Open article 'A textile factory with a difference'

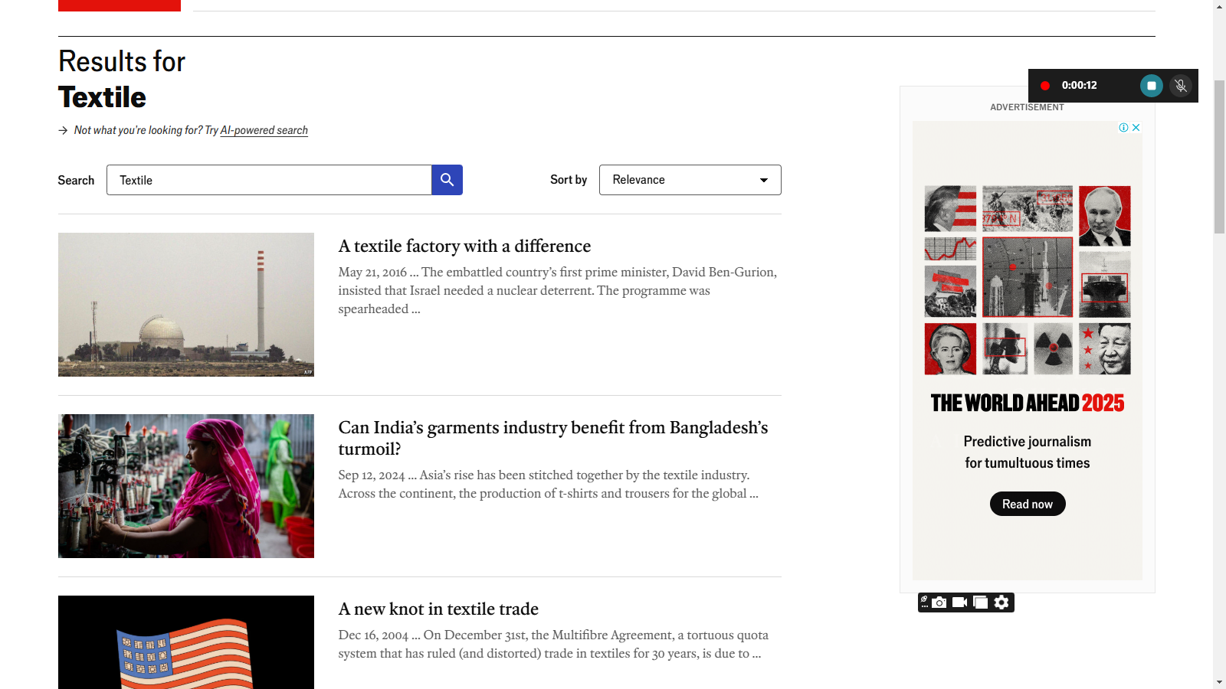[464, 246]
